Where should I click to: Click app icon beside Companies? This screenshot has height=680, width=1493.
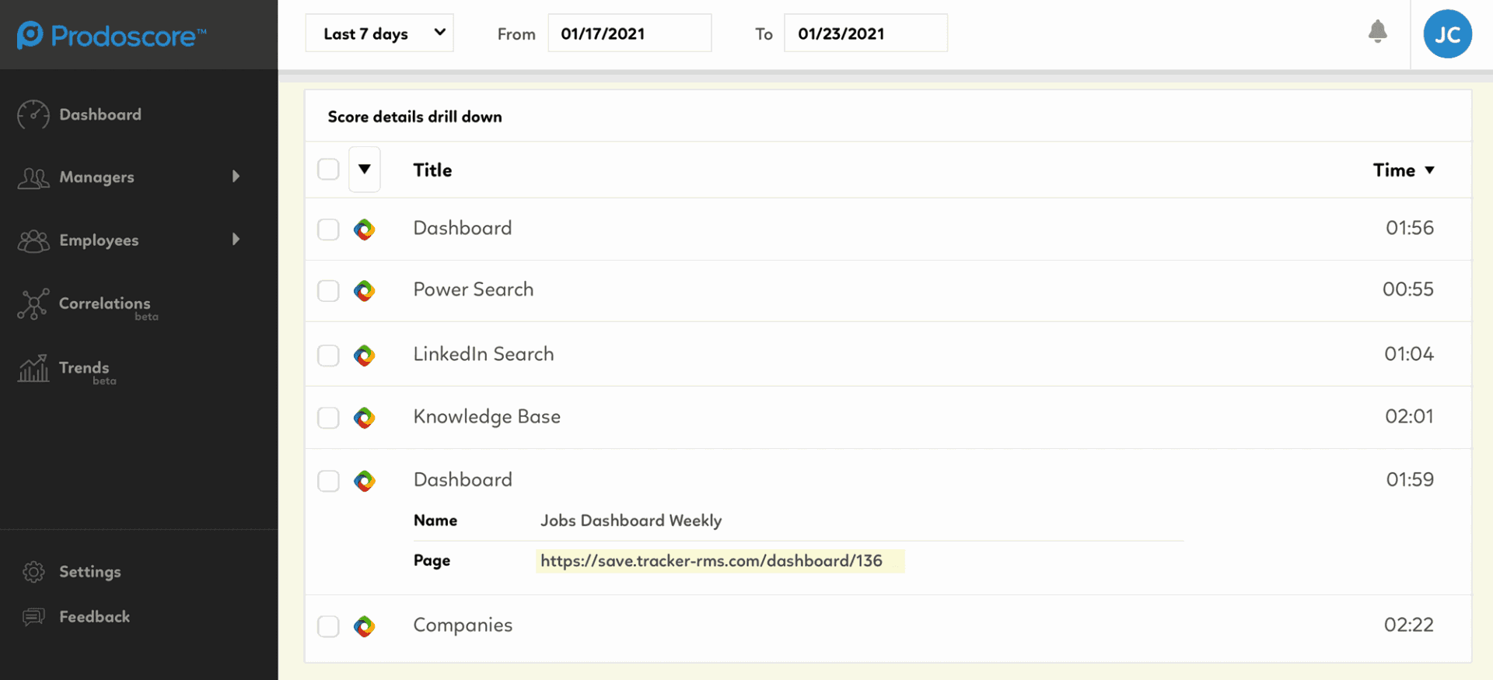[365, 626]
